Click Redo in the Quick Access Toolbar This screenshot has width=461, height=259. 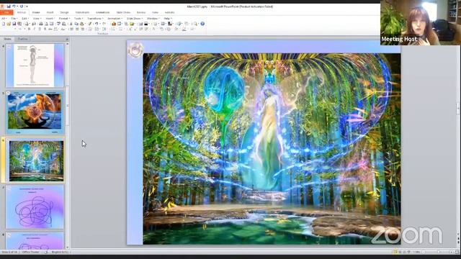point(22,6)
